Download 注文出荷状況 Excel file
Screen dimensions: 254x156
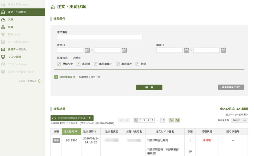[72, 118]
